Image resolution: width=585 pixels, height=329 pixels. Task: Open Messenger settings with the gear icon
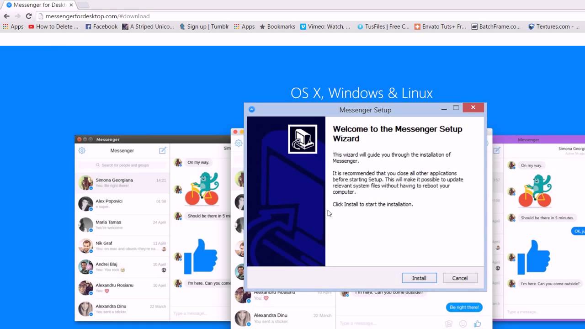82,150
